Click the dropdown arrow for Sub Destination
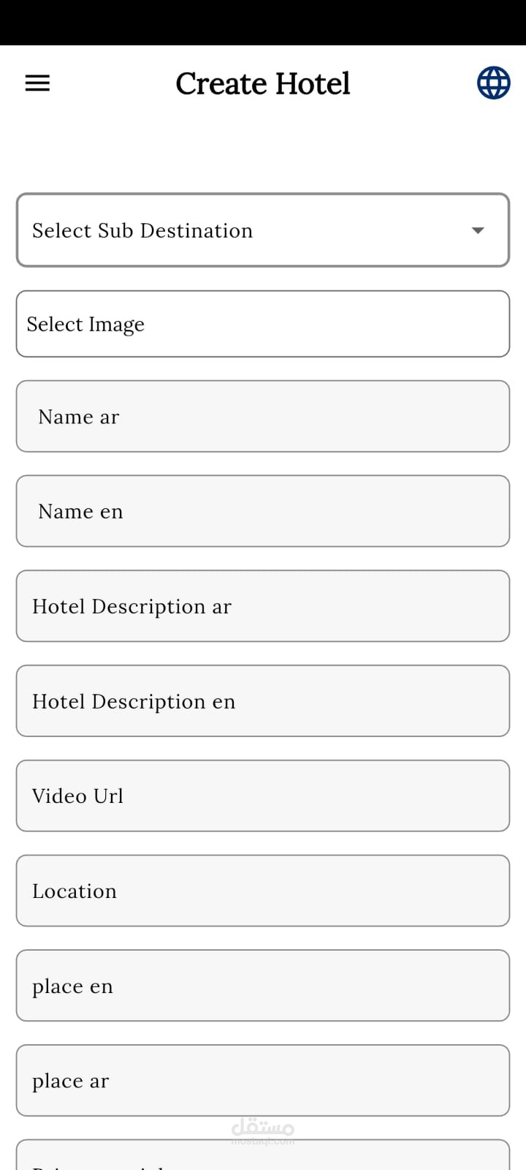The height and width of the screenshot is (1170, 526). [x=478, y=230]
